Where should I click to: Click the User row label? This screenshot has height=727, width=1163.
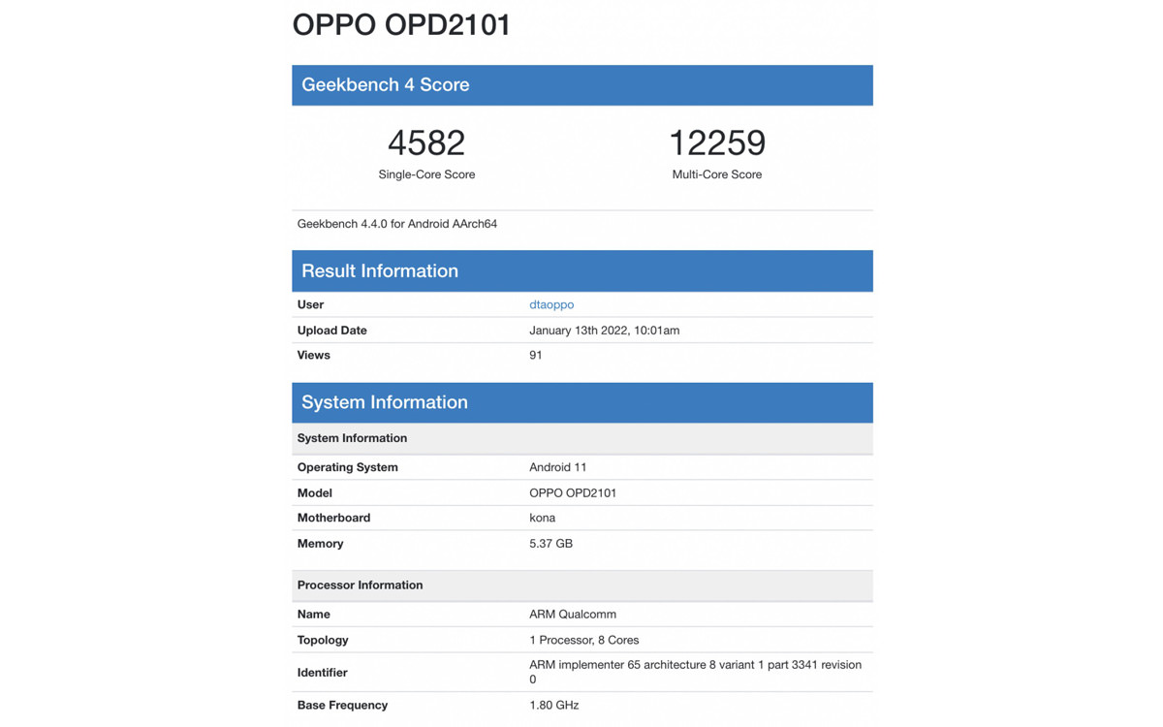[310, 304]
